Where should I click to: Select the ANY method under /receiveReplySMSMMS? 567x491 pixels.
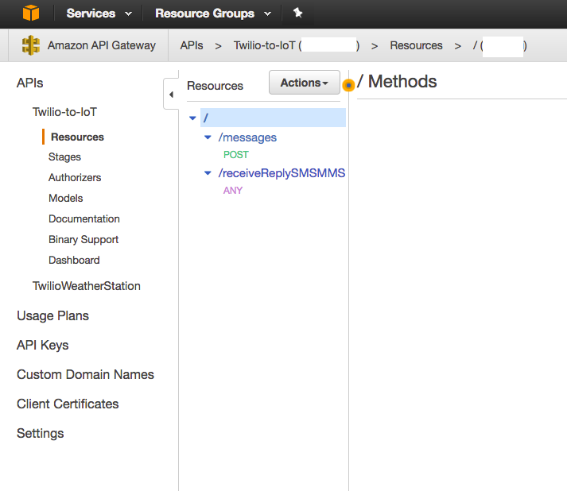[x=232, y=191]
